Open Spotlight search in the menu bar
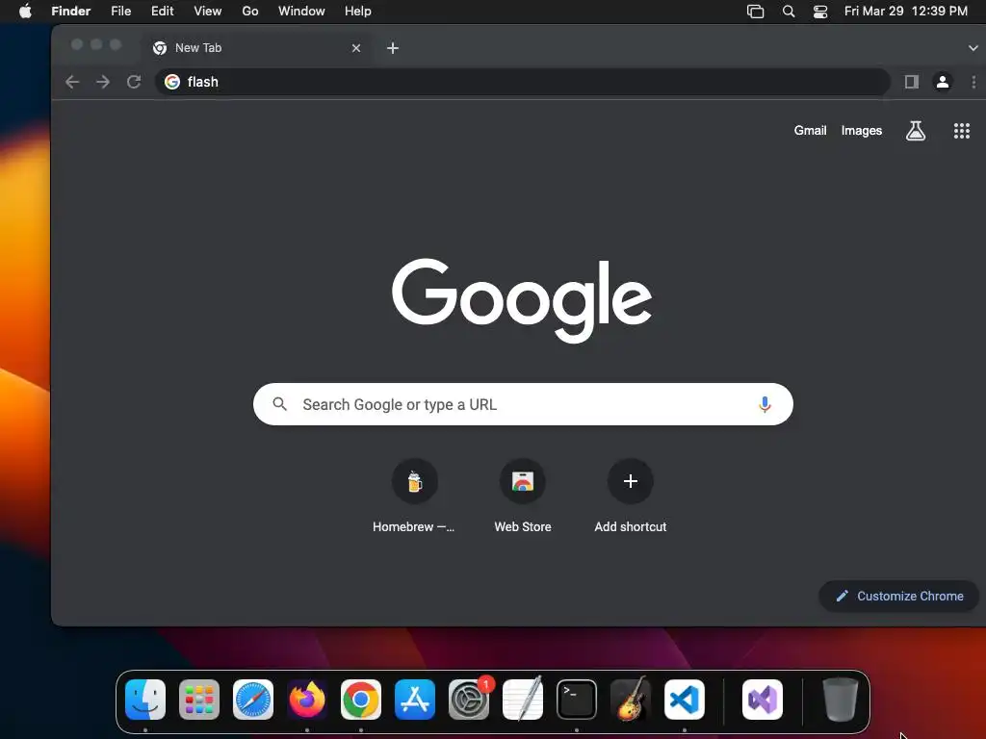The image size is (986, 739). tap(789, 12)
